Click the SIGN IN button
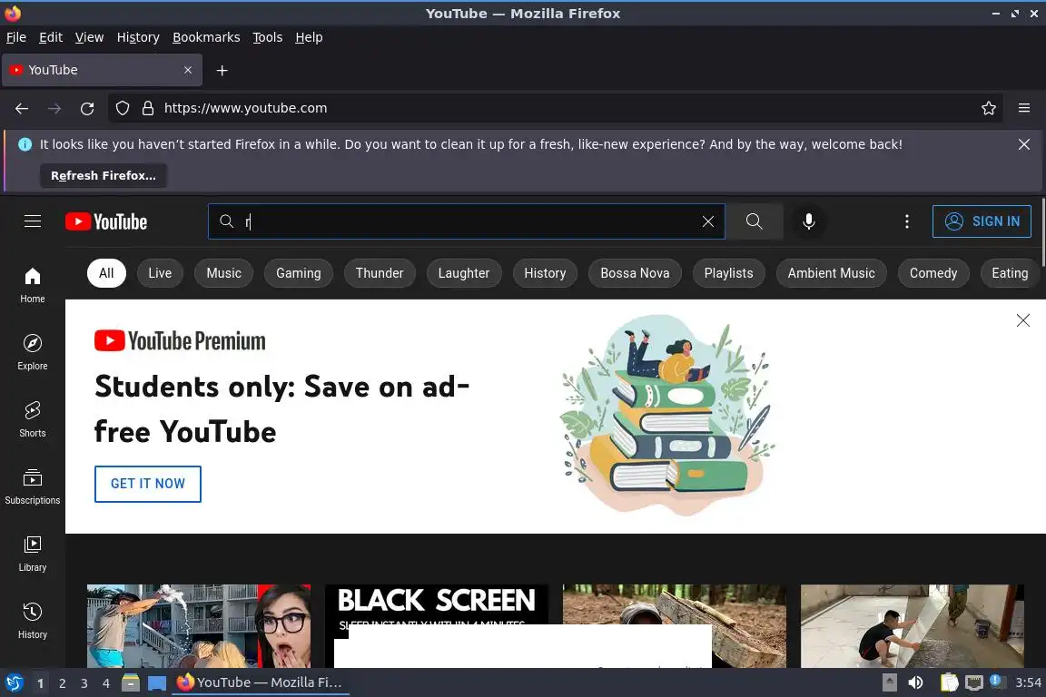This screenshot has height=697, width=1046. click(982, 221)
